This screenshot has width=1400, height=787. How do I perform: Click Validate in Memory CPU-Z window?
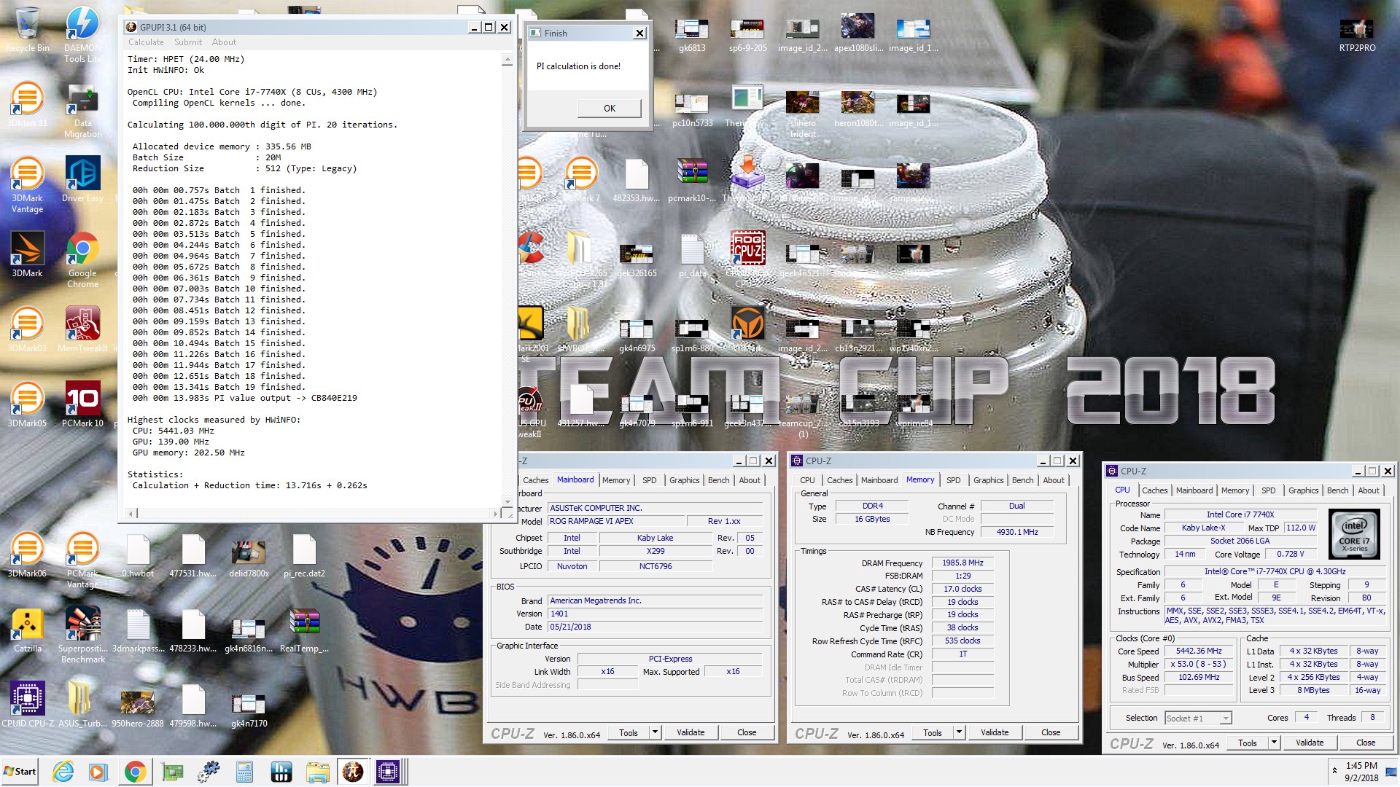pyautogui.click(x=994, y=732)
